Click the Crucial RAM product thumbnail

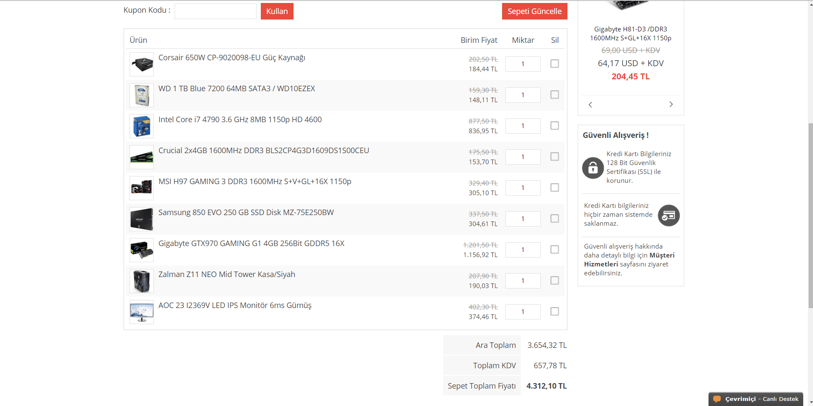point(141,157)
